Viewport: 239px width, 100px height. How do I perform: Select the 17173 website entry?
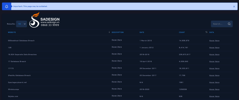point(11,68)
